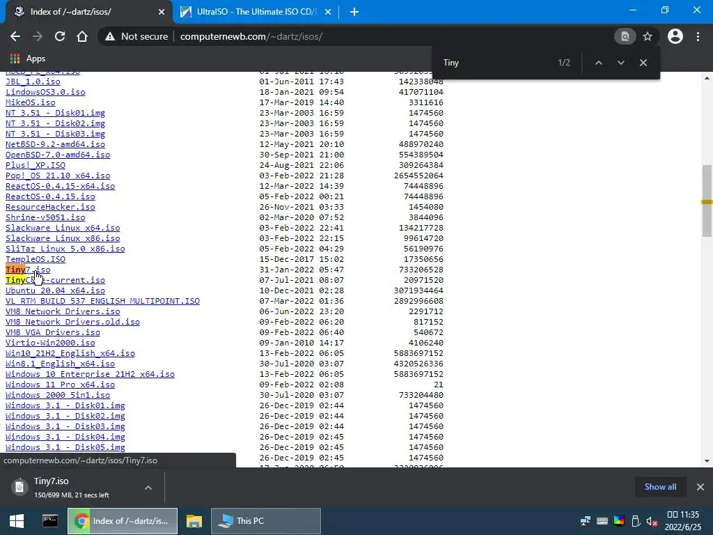
Task: Open the Chrome profile avatar
Action: tap(675, 36)
